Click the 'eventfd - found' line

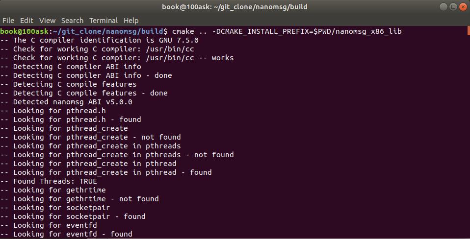[66, 234]
